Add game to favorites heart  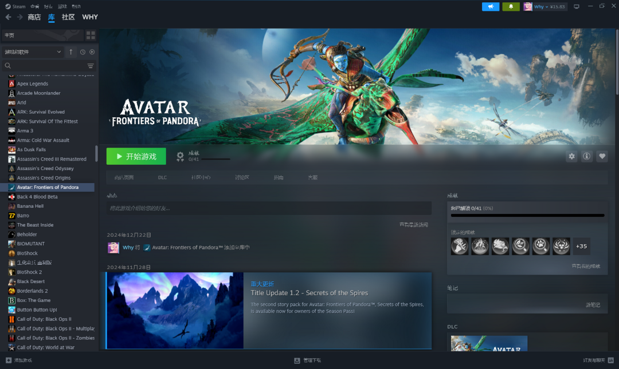click(602, 156)
